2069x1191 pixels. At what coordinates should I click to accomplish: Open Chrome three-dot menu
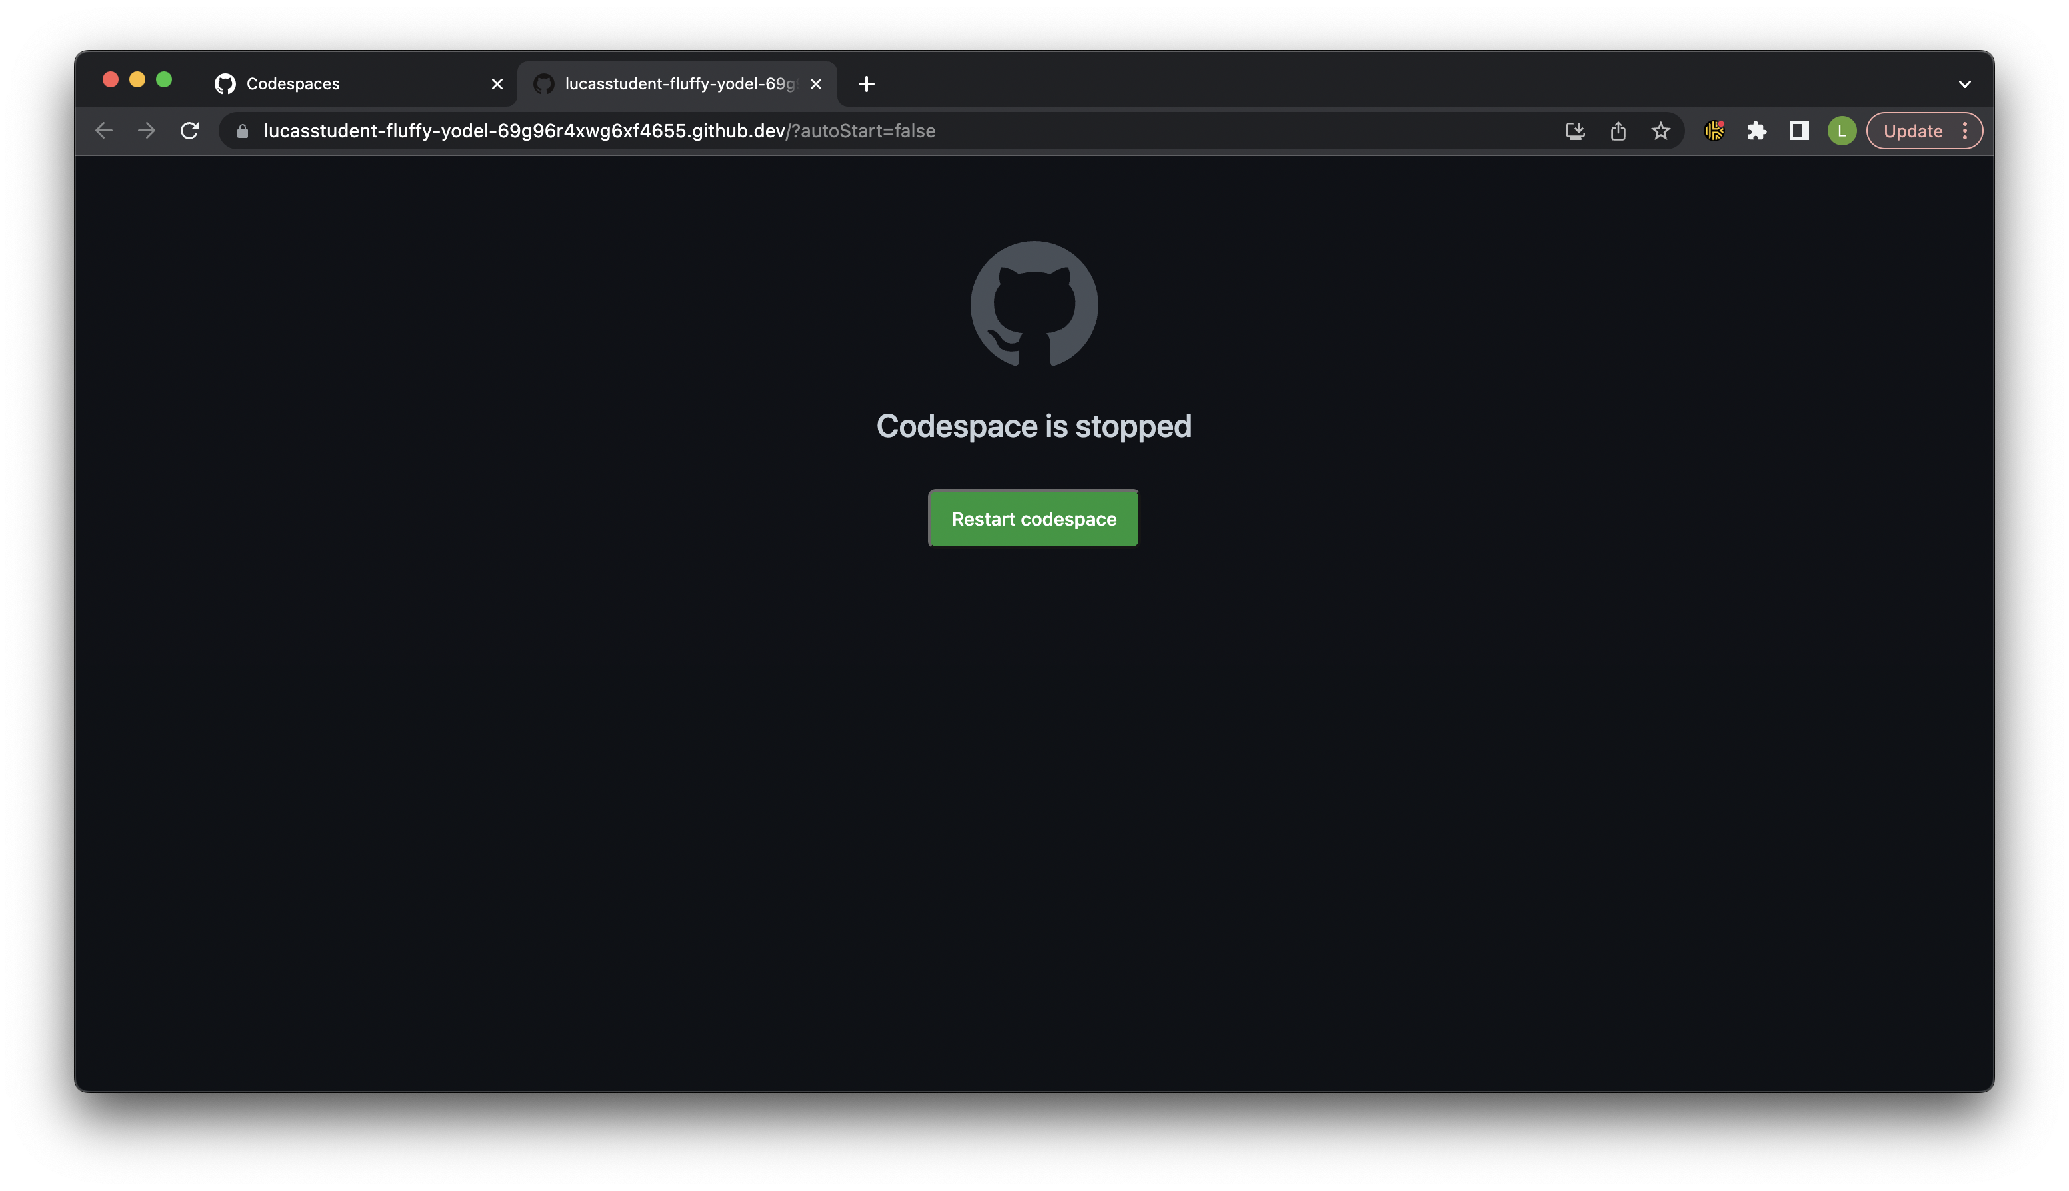tap(1964, 131)
